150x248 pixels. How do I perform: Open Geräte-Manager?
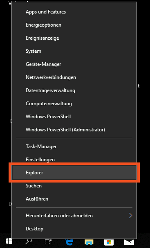(x=74, y=64)
